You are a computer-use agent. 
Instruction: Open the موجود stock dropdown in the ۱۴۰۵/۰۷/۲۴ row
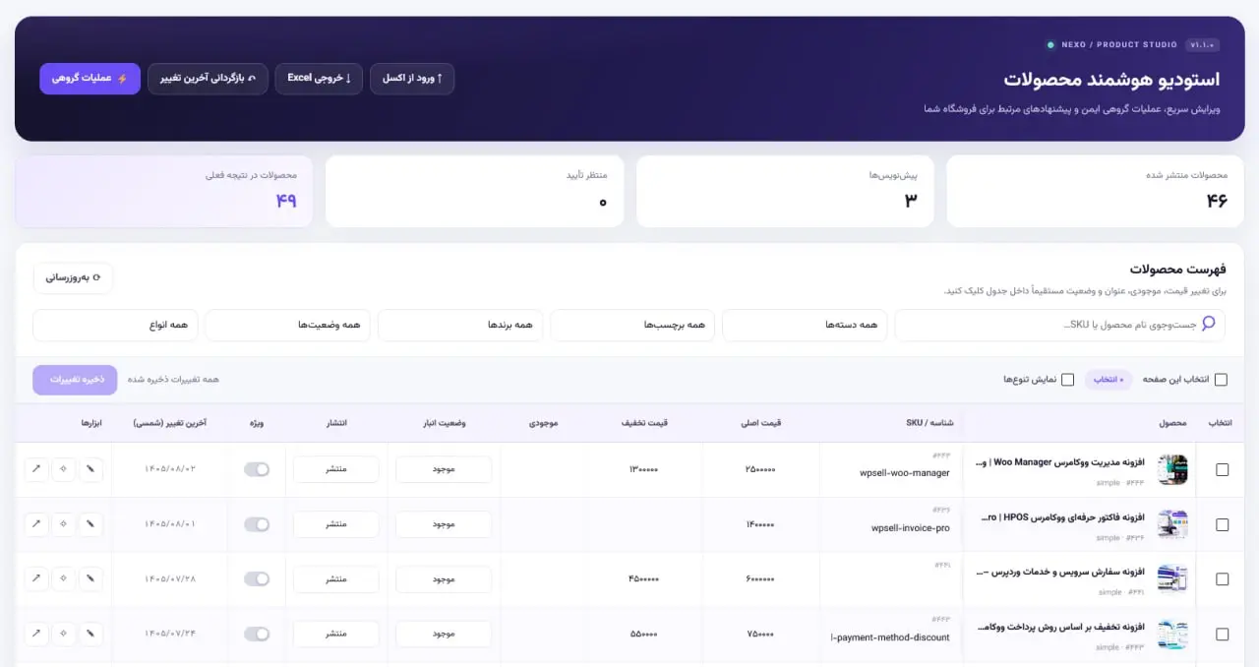coord(444,635)
